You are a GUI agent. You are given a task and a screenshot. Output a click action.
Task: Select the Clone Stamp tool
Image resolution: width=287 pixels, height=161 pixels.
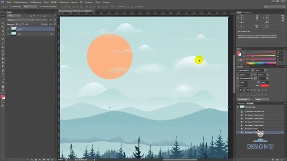3,47
